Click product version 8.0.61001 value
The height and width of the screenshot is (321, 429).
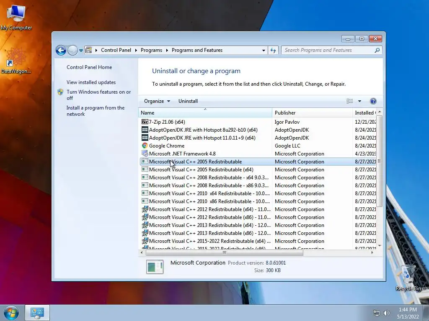(x=276, y=263)
